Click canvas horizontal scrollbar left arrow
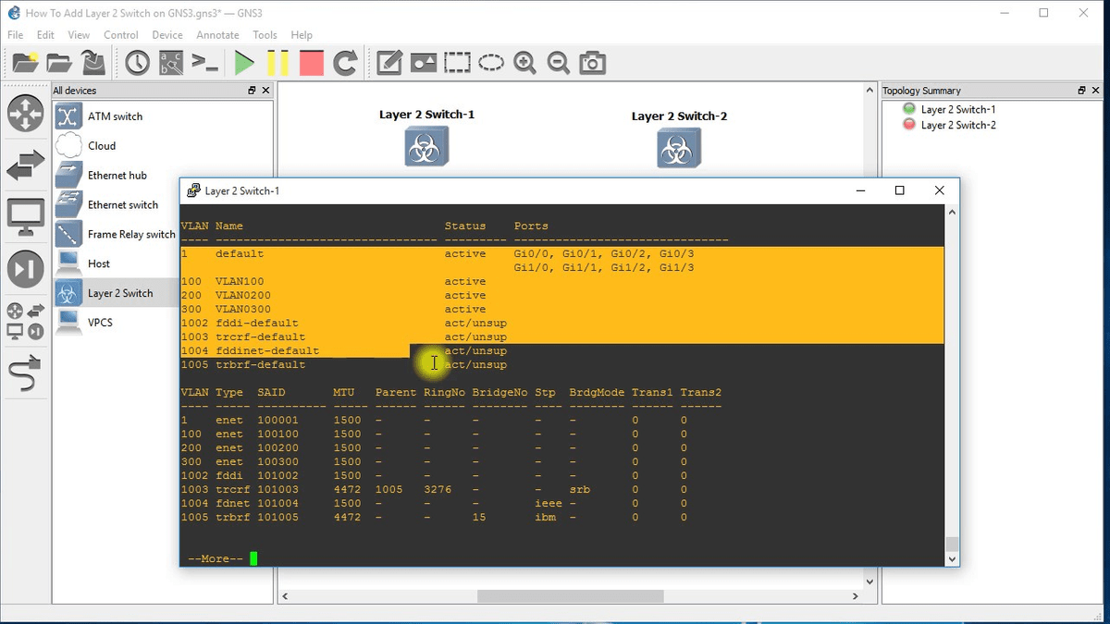1110x624 pixels. (286, 597)
